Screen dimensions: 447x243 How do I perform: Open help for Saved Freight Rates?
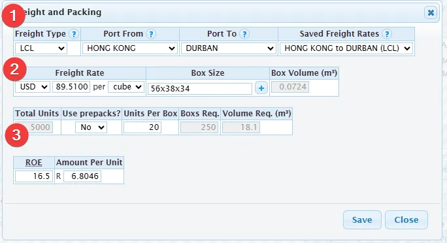387,34
